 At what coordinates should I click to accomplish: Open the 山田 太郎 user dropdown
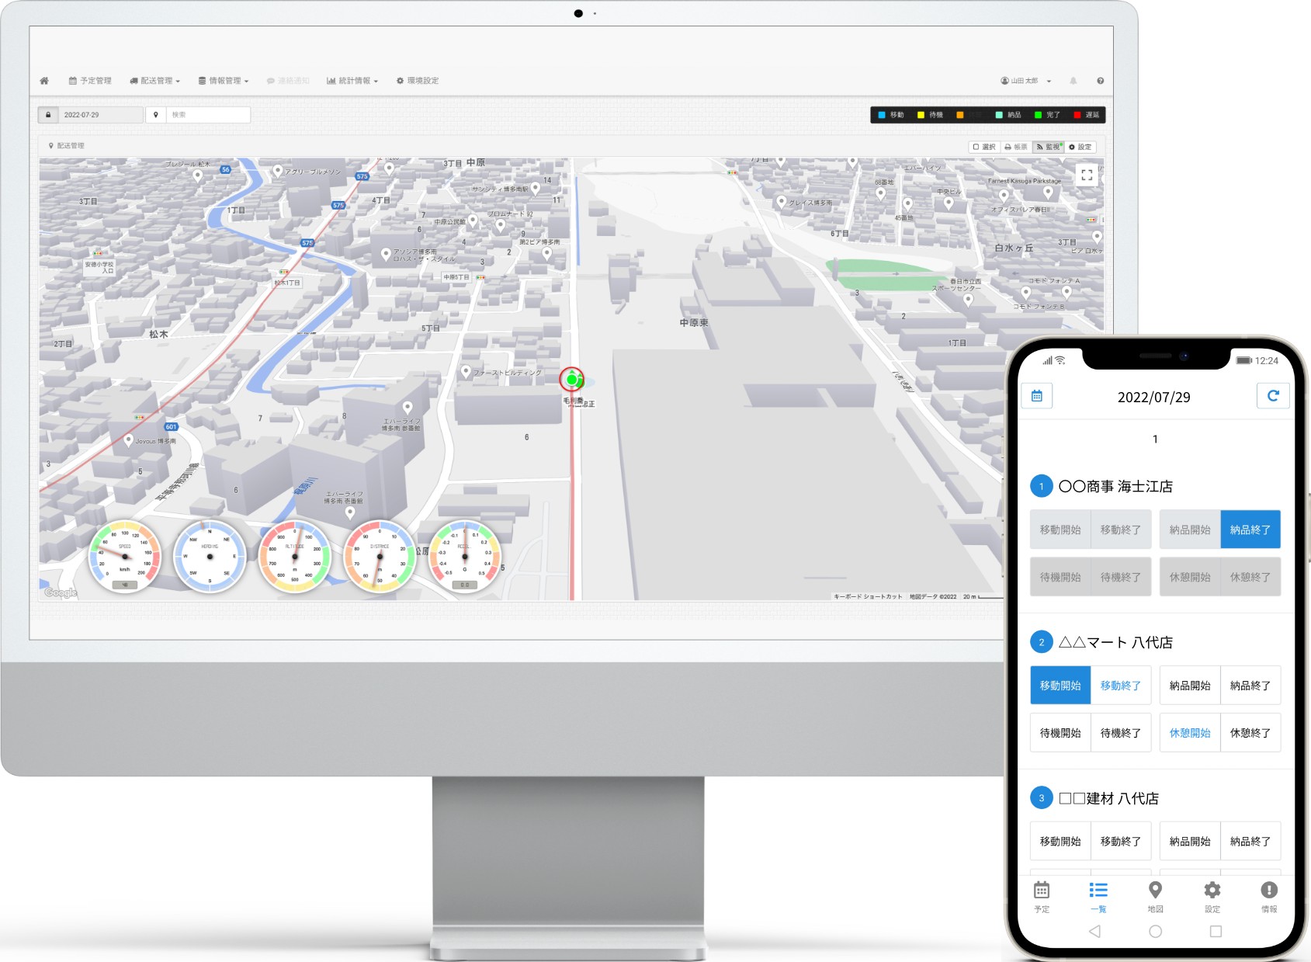[1026, 81]
